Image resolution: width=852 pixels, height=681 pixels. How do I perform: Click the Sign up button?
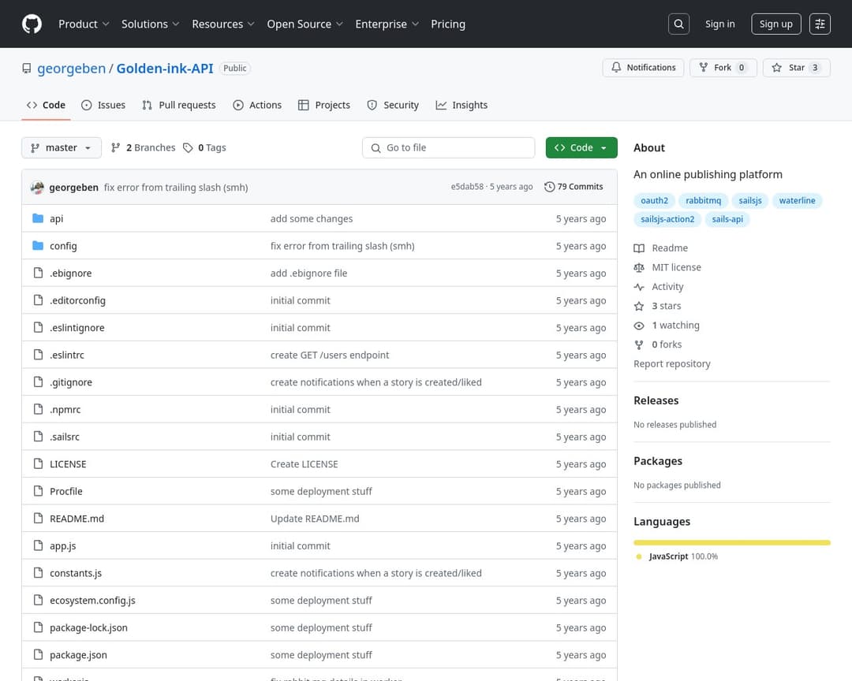776,24
